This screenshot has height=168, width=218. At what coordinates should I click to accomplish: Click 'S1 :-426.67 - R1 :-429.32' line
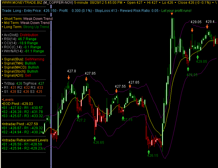tap(22, 128)
